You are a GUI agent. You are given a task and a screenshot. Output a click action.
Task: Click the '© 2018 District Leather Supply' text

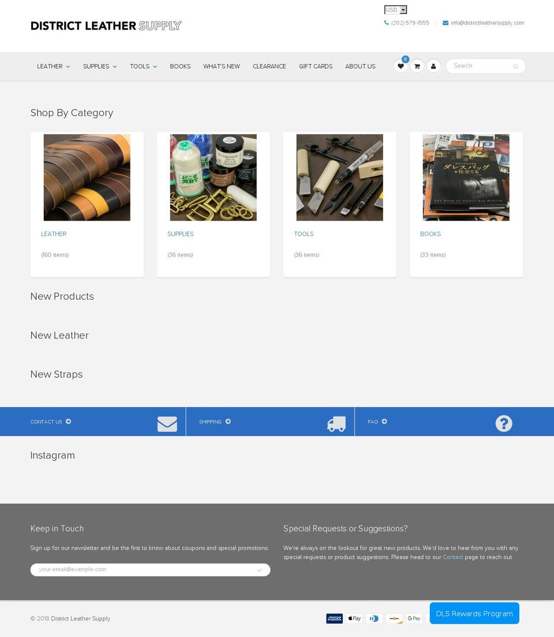point(70,619)
